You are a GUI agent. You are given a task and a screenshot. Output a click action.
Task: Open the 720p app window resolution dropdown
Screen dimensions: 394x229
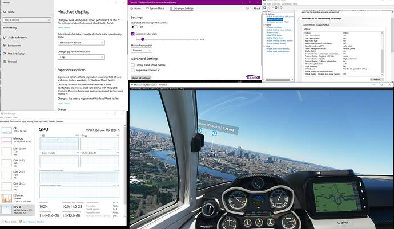tap(81, 57)
